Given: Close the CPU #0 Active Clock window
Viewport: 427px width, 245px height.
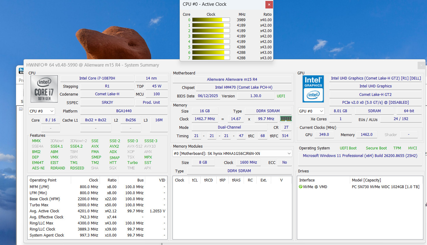Looking at the screenshot, I should [x=269, y=5].
